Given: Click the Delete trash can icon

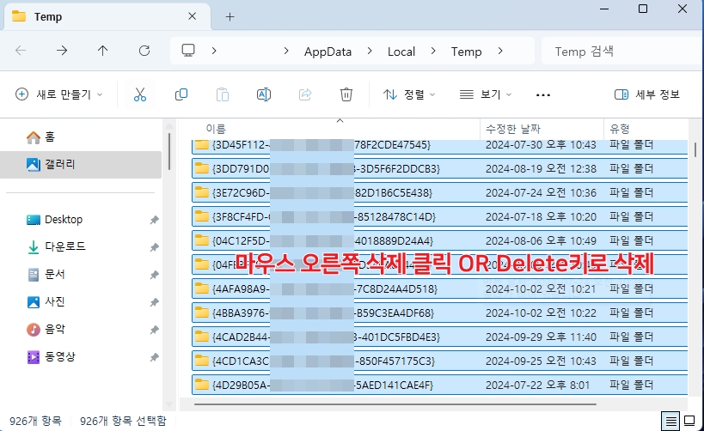Looking at the screenshot, I should [x=346, y=94].
